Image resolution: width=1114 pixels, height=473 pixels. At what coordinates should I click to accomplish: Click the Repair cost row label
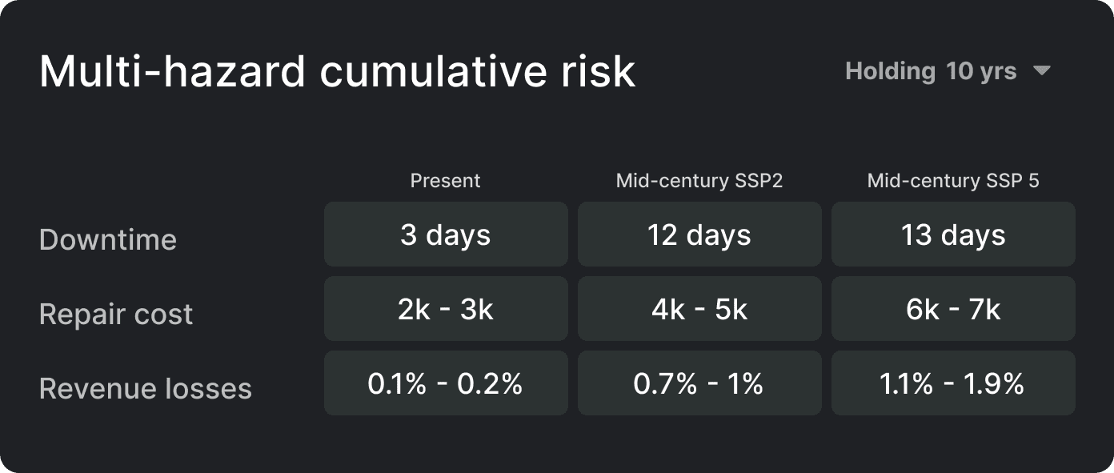(116, 314)
